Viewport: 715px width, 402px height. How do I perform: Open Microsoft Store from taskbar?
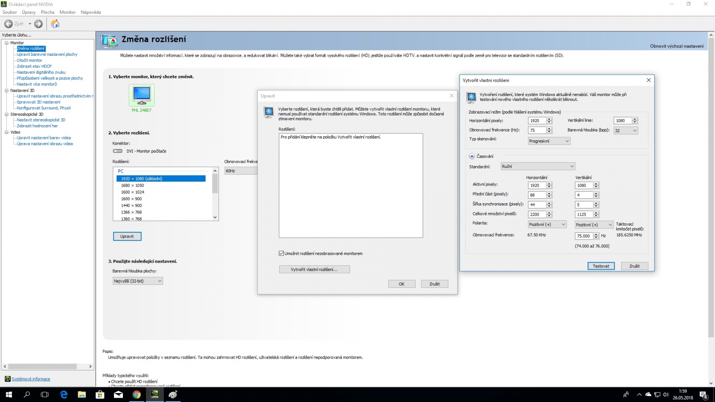100,394
